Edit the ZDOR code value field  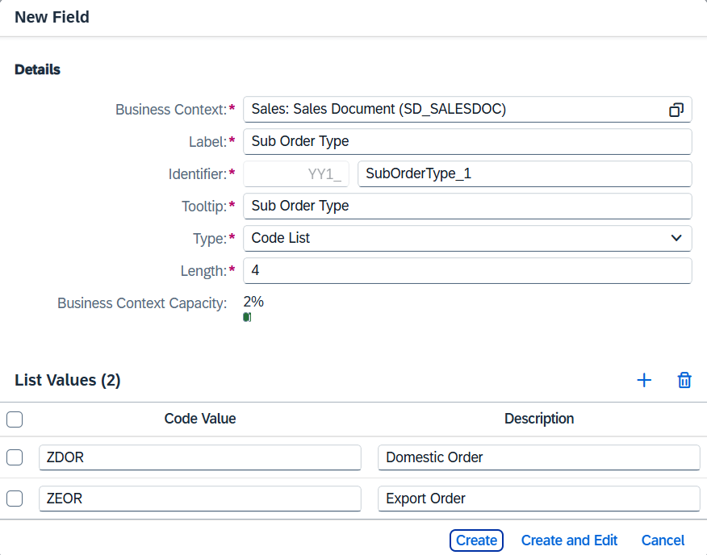click(x=199, y=457)
